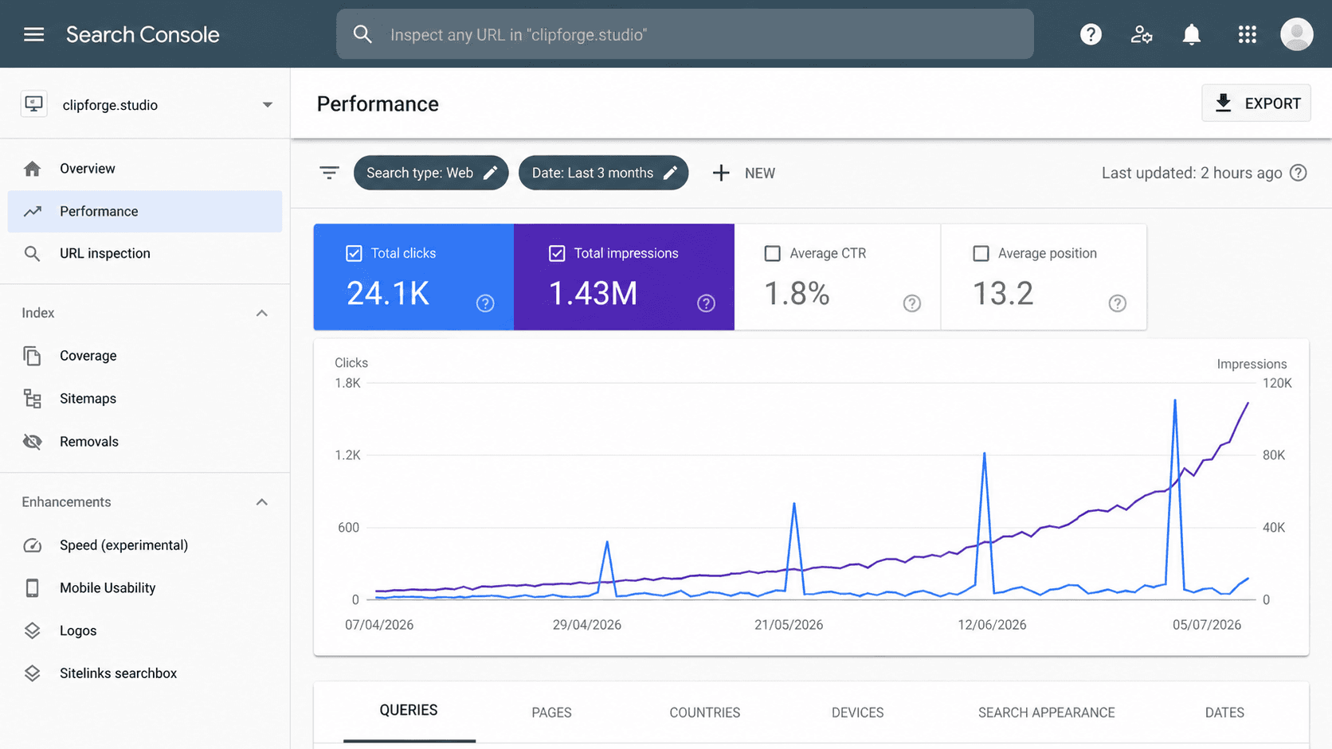
Task: Click the Inspect any URL search field
Action: point(685,34)
